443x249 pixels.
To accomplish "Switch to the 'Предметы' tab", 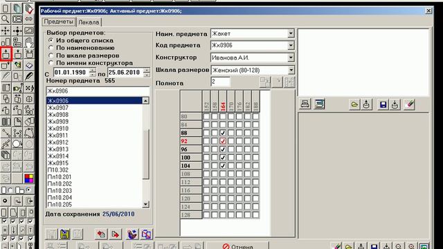I will [x=58, y=21].
